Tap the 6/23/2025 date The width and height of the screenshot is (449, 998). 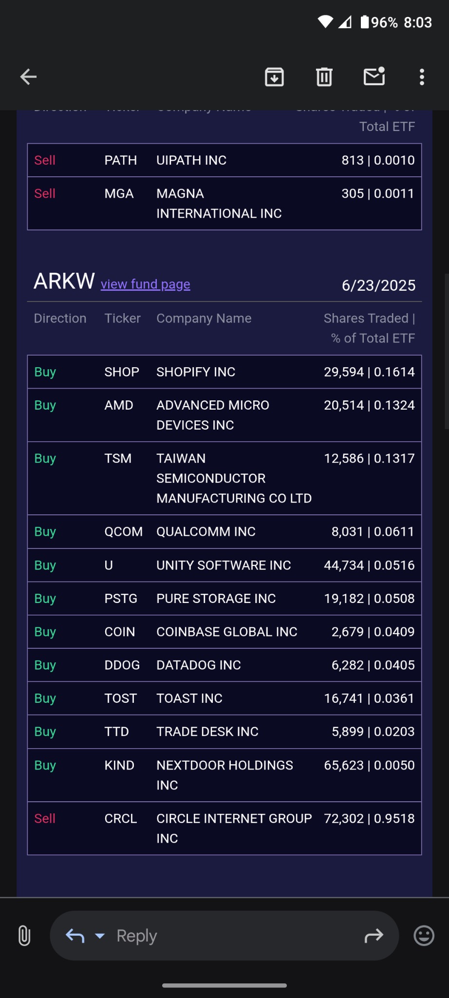pyautogui.click(x=379, y=285)
